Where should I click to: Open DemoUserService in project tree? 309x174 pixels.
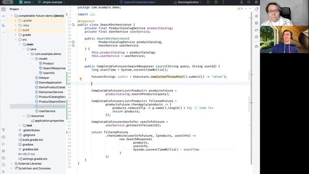pyautogui.click(x=49, y=92)
